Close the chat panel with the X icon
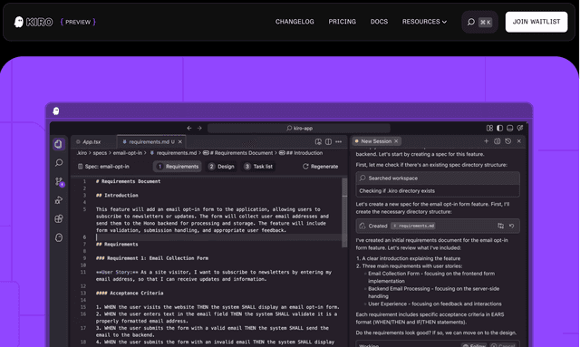This screenshot has width=580, height=347. tap(518, 141)
